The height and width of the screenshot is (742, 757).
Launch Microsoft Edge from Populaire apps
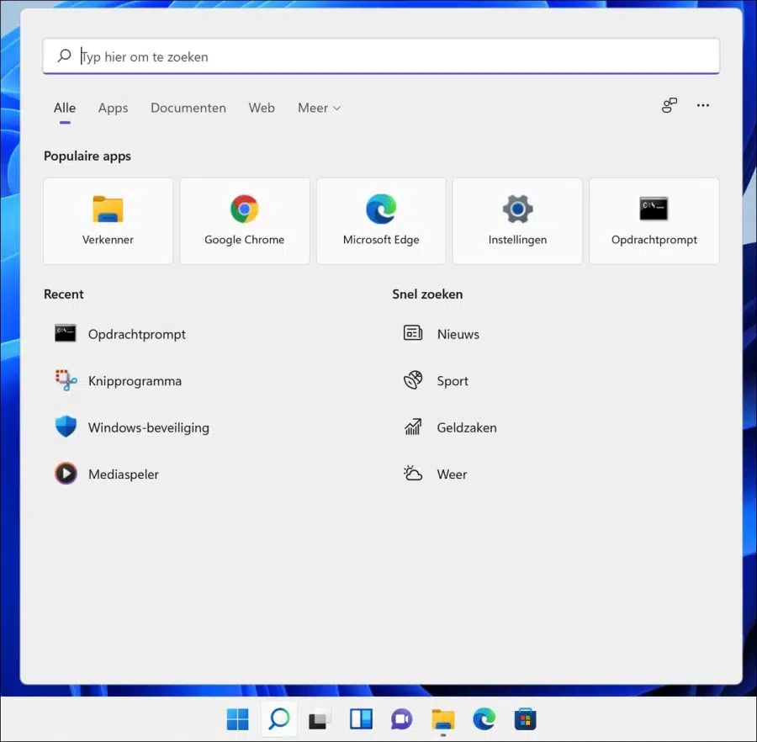coord(381,221)
